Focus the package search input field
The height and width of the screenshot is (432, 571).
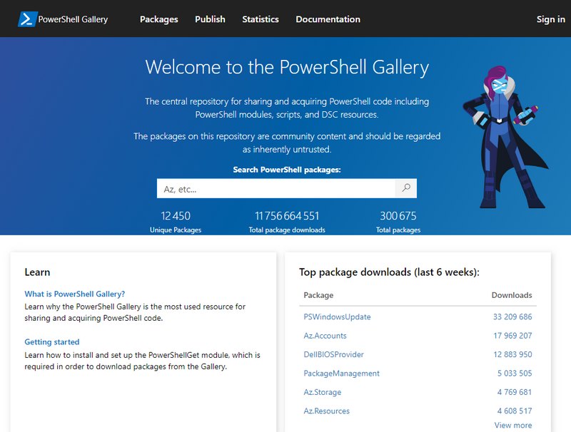click(x=276, y=189)
